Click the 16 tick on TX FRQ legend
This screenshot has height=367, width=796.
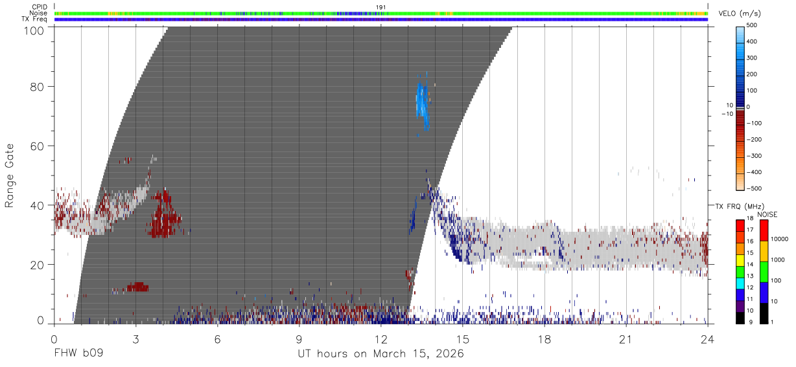(x=749, y=241)
